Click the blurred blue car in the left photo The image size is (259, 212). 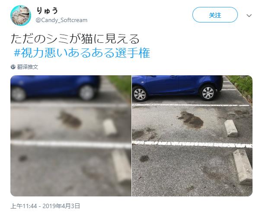click(x=55, y=87)
